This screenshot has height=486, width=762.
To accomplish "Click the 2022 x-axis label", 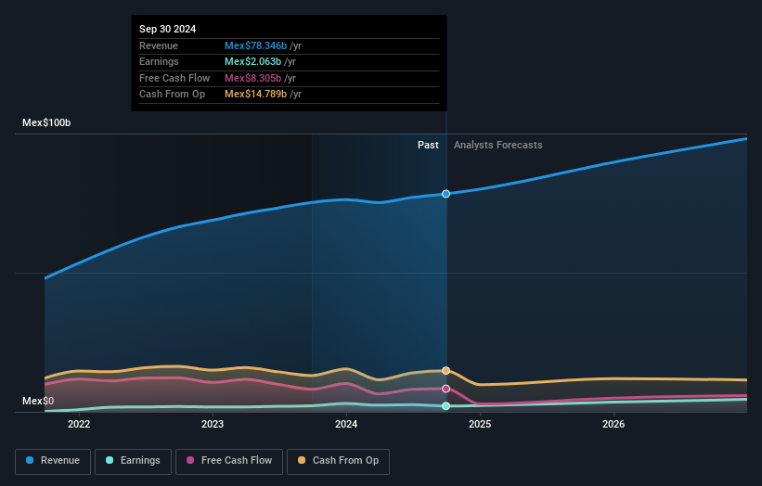I will 79,424.
